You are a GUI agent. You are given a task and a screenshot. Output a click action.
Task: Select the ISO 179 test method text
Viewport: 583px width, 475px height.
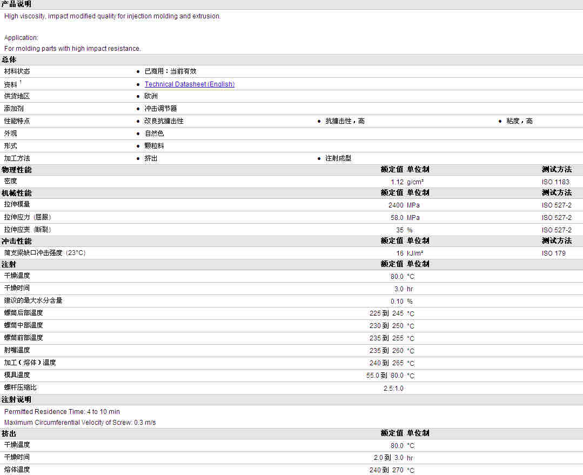[553, 253]
